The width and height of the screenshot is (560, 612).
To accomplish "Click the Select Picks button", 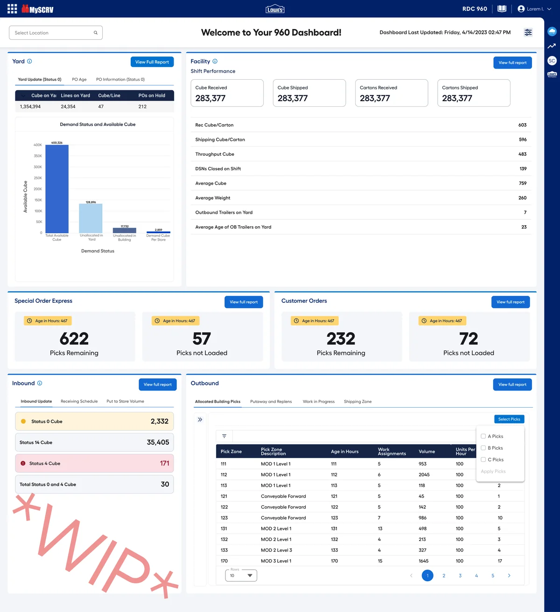I will click(509, 419).
